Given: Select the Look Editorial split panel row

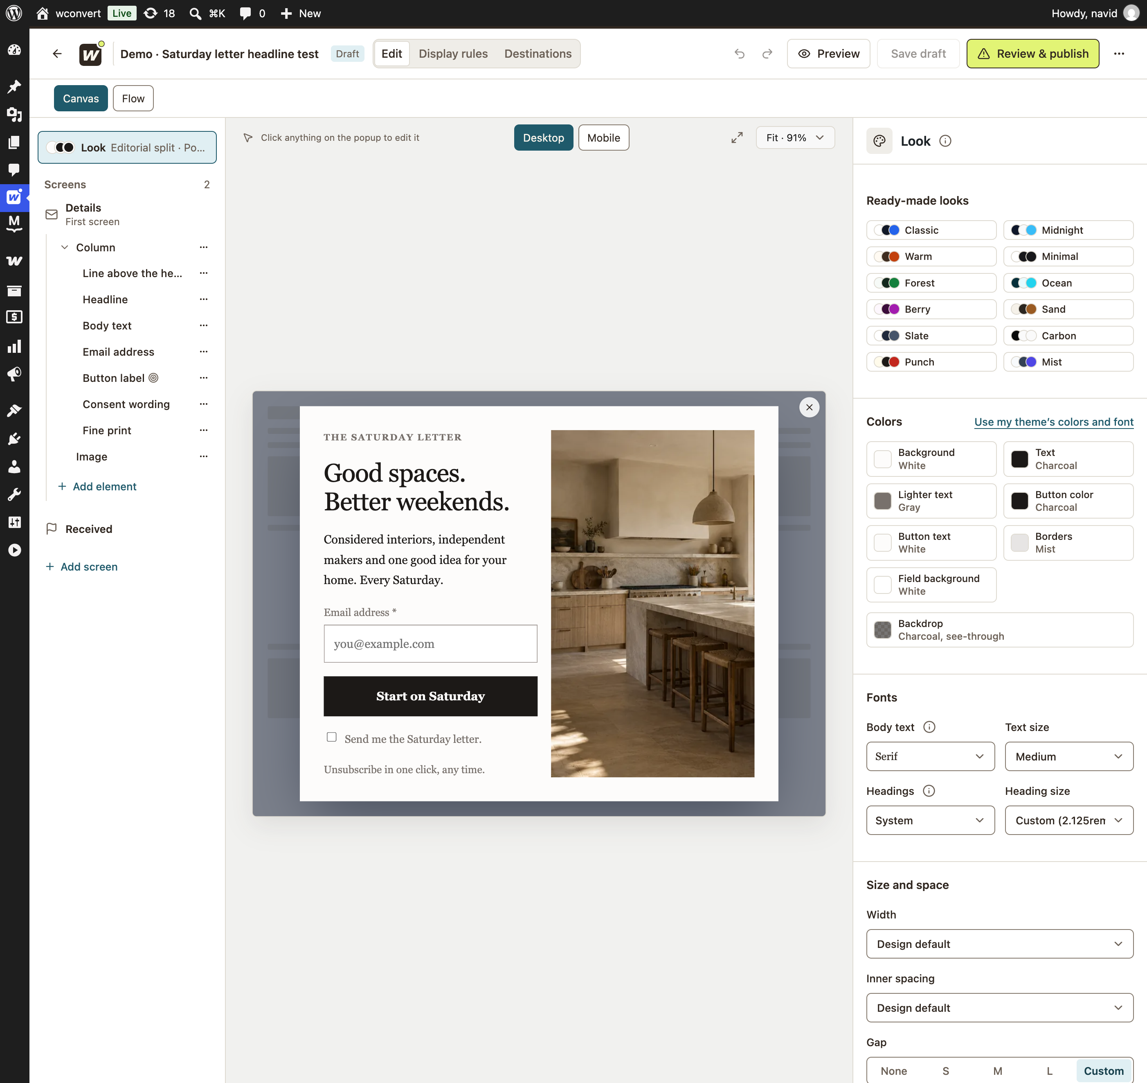Looking at the screenshot, I should tap(127, 147).
